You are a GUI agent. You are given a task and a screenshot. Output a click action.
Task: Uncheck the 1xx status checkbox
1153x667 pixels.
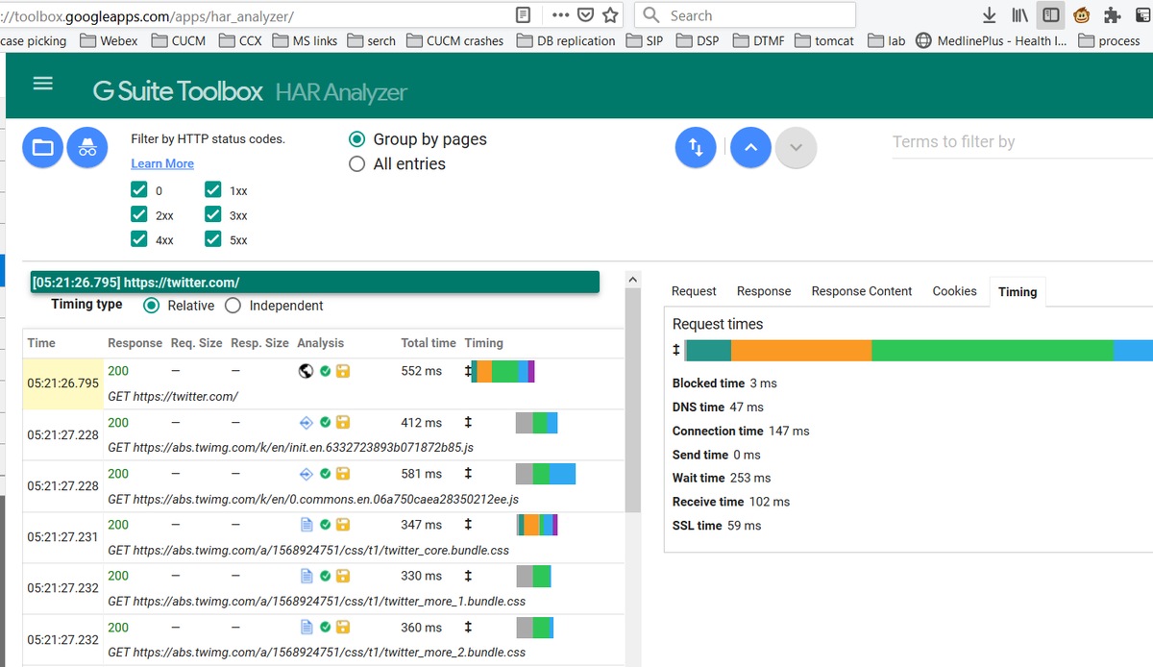point(213,190)
